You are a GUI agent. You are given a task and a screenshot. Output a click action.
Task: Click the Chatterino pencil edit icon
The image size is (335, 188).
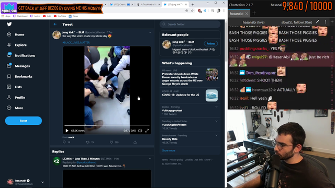click(x=318, y=22)
